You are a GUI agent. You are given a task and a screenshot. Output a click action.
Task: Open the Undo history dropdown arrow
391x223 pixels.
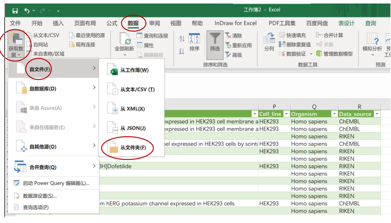pyautogui.click(x=34, y=11)
